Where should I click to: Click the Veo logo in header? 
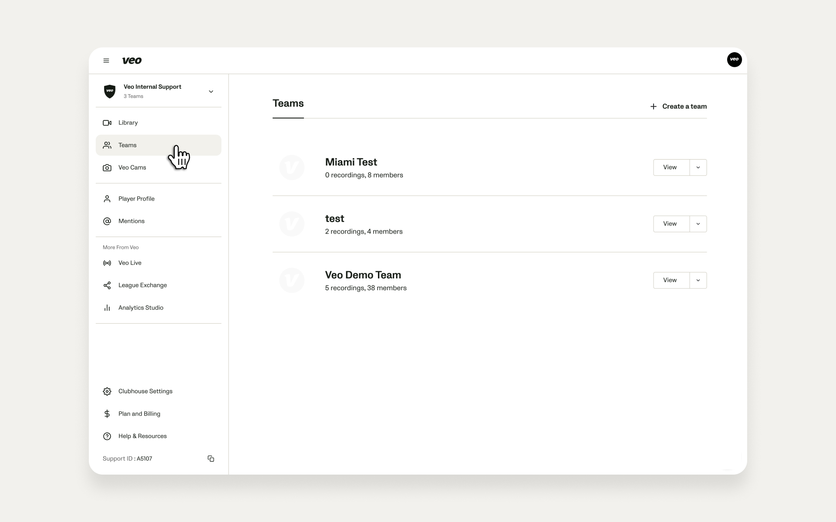[x=131, y=60]
